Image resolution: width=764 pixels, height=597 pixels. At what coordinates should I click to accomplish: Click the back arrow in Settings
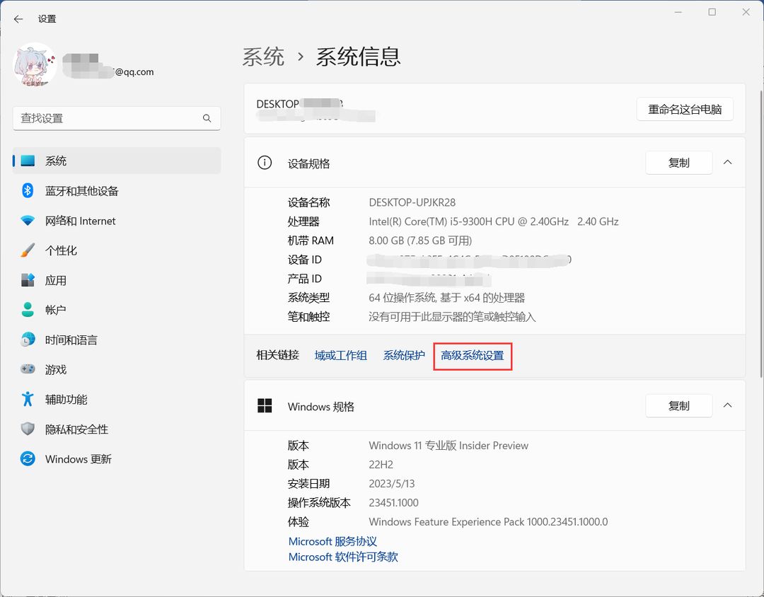pos(18,19)
